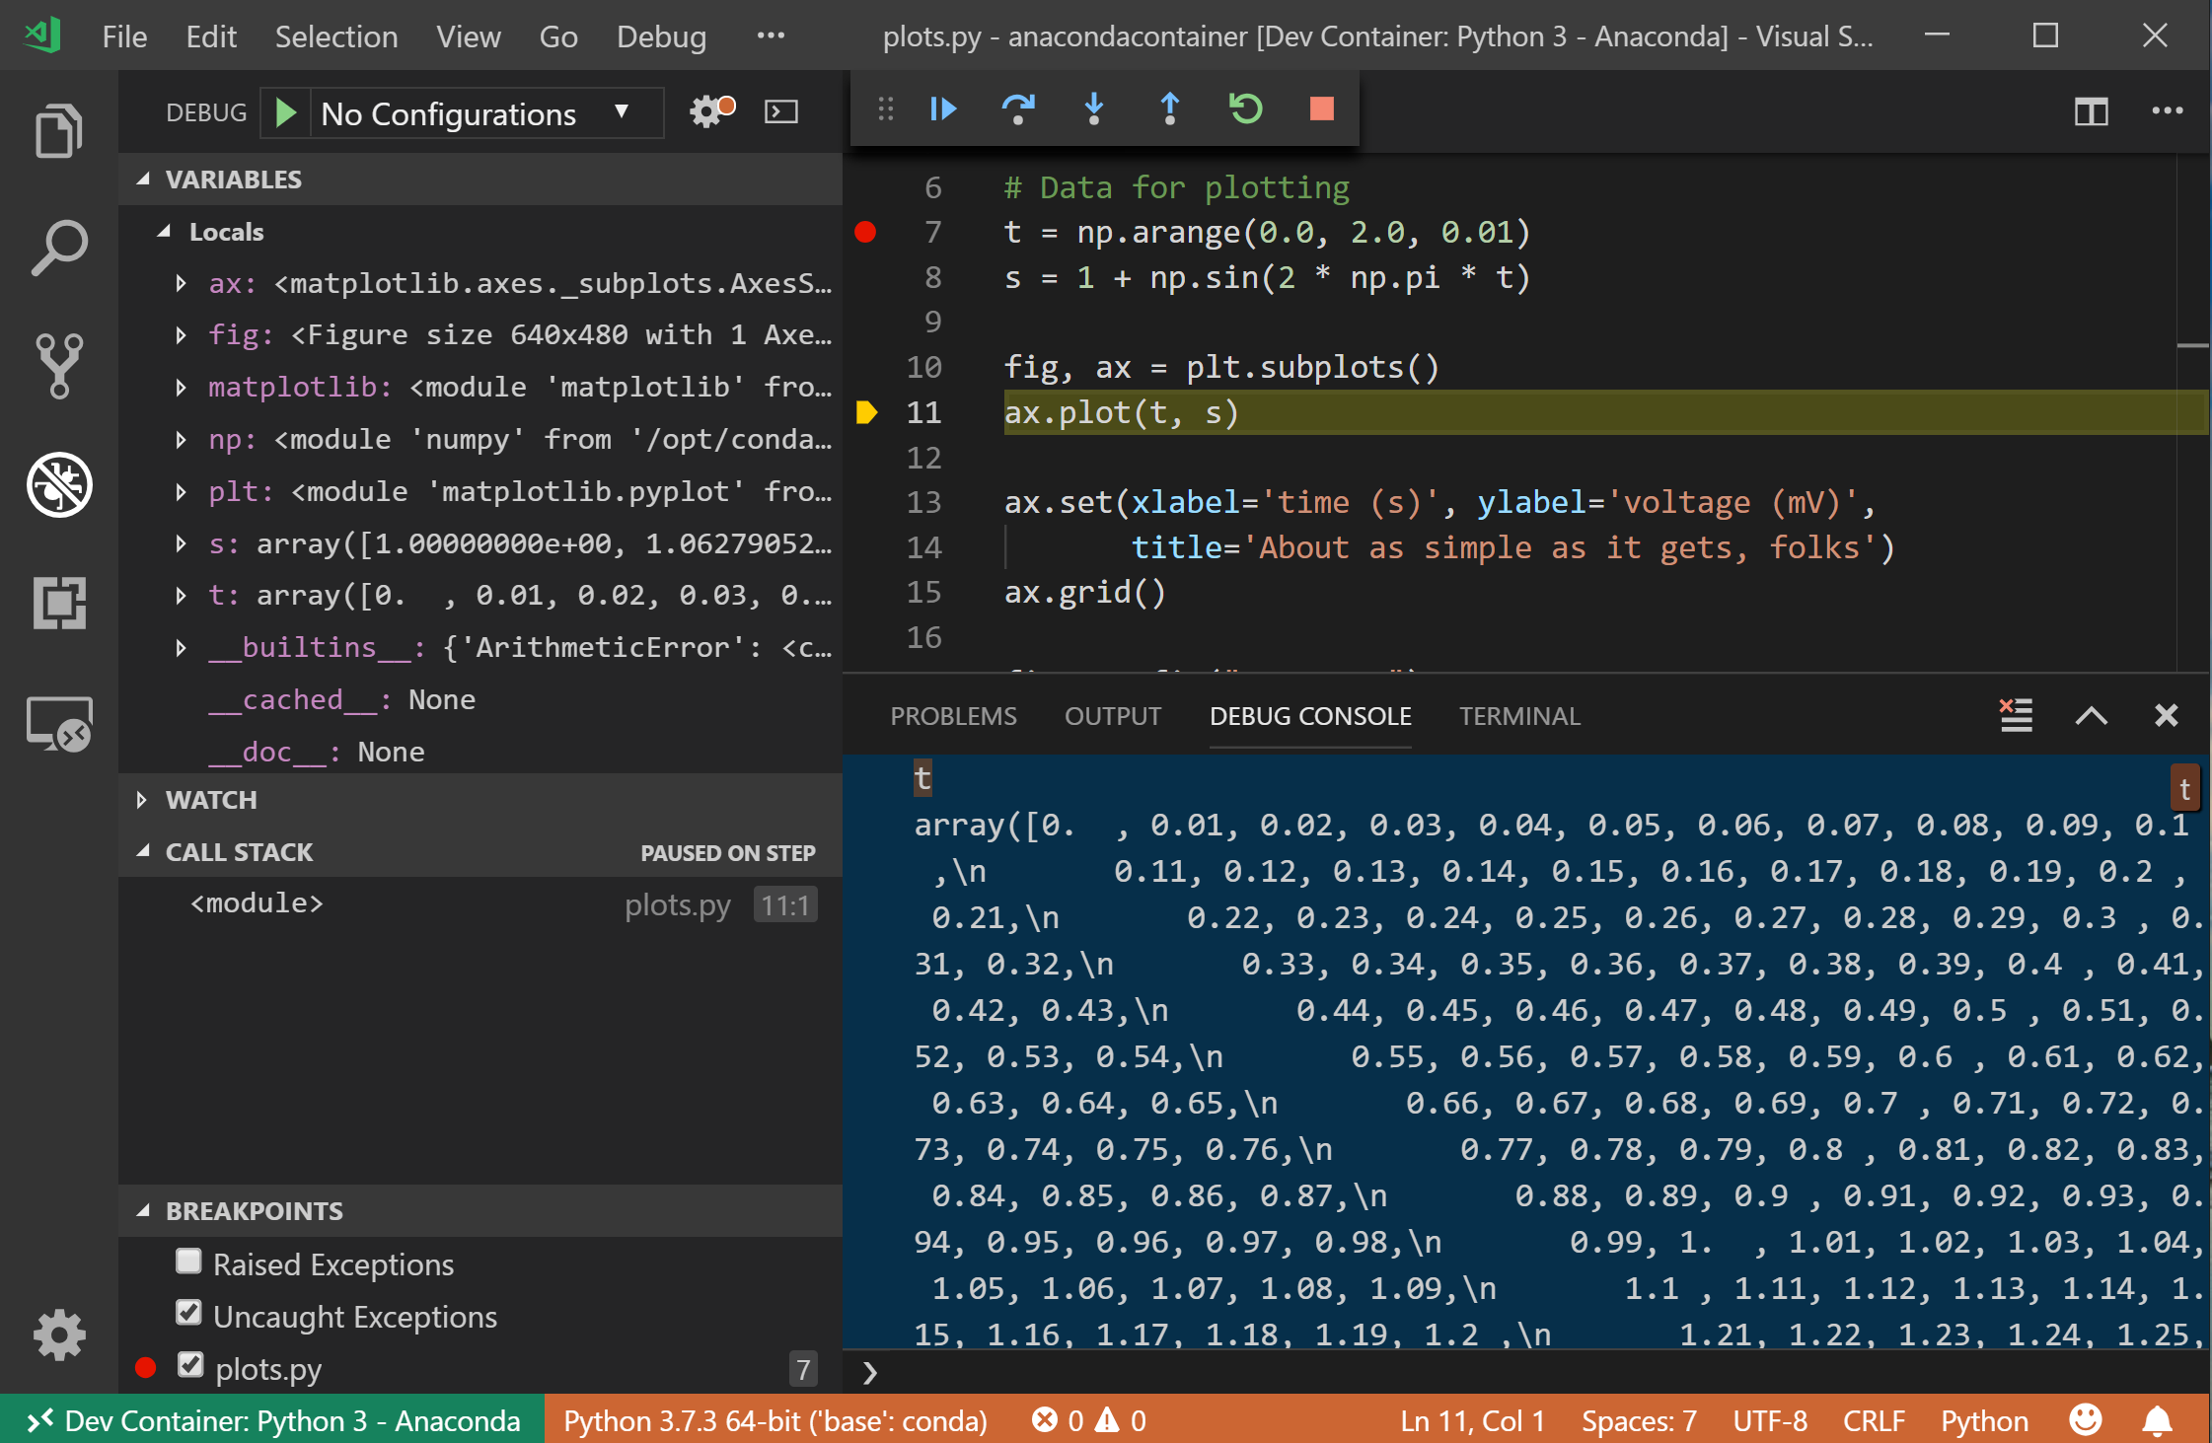Viewport: 2212px width, 1443px height.
Task: Expand the fig locals variable node
Action: [x=181, y=335]
